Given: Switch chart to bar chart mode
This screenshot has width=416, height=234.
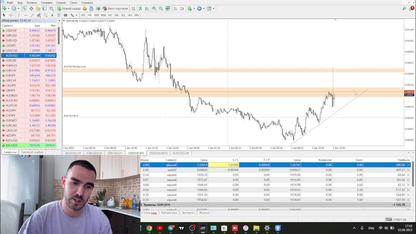Looking at the screenshot, I should click(133, 8).
